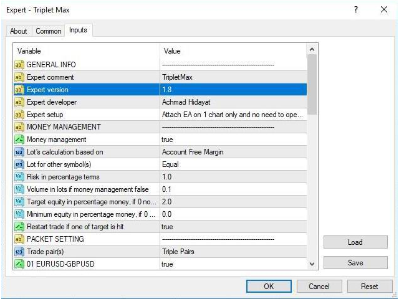The image size is (399, 299).
Task: Click the icon next to Trade pair(s)
Action: (19, 252)
